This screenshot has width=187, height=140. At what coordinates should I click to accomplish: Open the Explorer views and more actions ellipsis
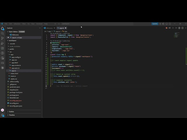point(40,28)
